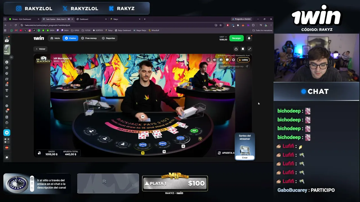Select the crown icon in left sidebar

7,96
